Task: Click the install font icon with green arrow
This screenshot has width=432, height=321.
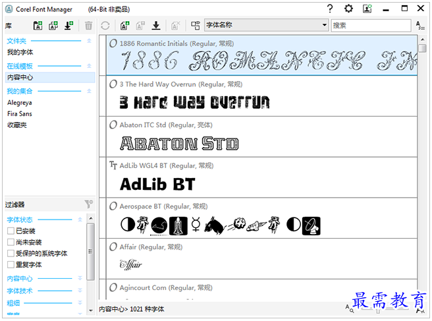Action: pos(125,26)
